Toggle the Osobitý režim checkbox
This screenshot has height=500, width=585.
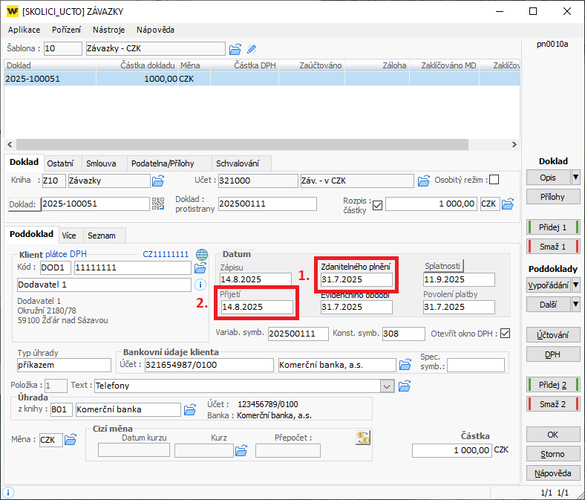pyautogui.click(x=494, y=180)
